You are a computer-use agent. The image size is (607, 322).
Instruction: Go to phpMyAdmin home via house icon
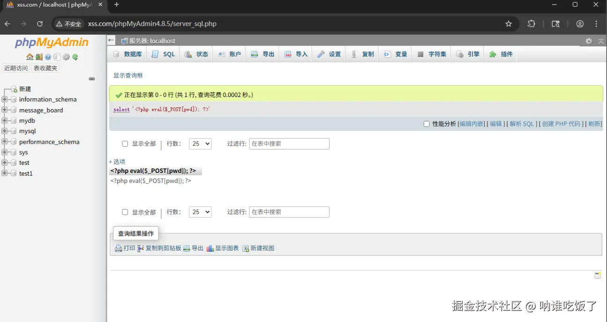click(x=30, y=57)
